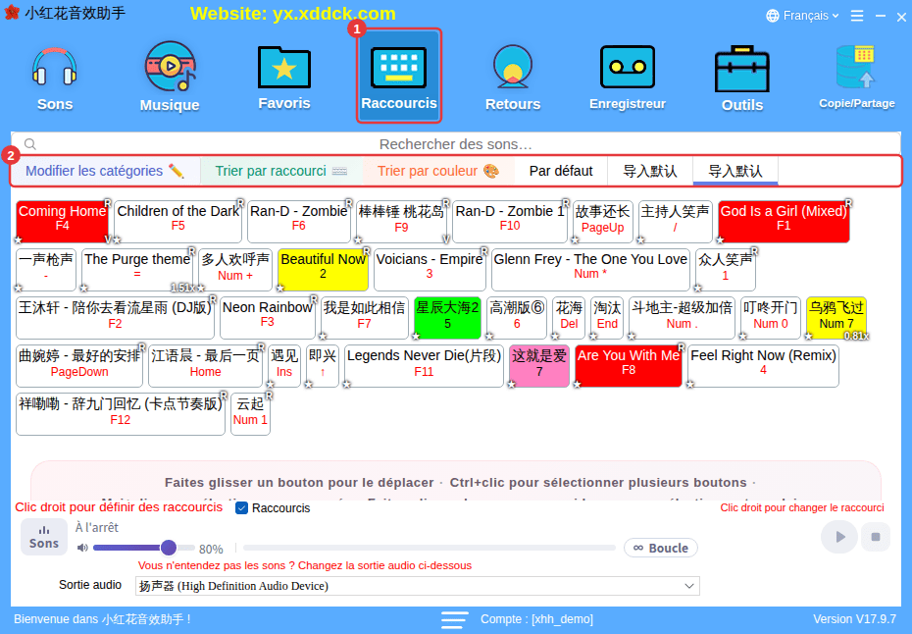Toggle the Boucle loop button

point(661,548)
